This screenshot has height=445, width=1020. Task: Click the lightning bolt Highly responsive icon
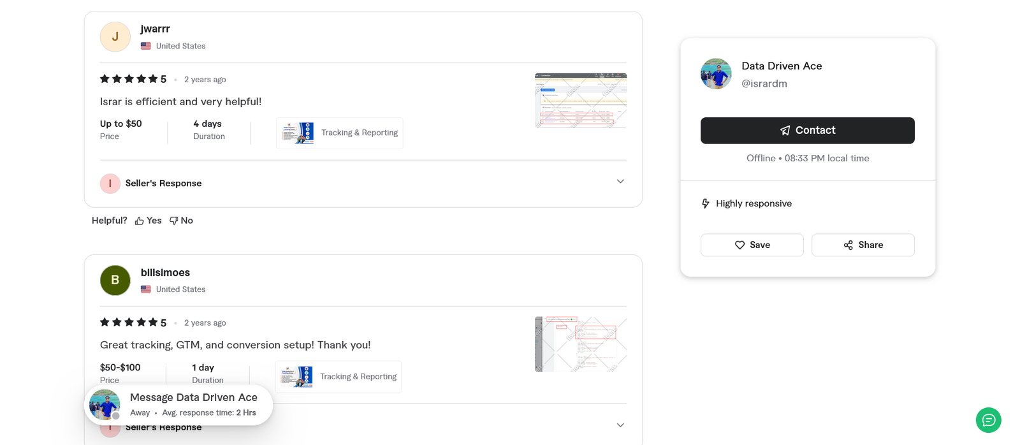(705, 203)
